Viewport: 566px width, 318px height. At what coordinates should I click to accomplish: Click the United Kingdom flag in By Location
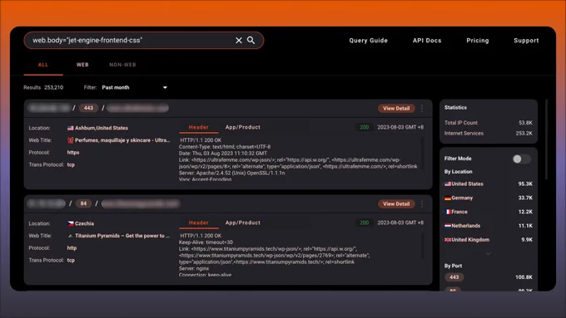(x=448, y=240)
